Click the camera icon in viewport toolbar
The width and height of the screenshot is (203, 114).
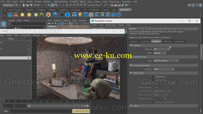pos(49,23)
